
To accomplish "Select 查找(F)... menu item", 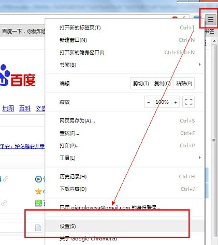I will click(125, 133).
